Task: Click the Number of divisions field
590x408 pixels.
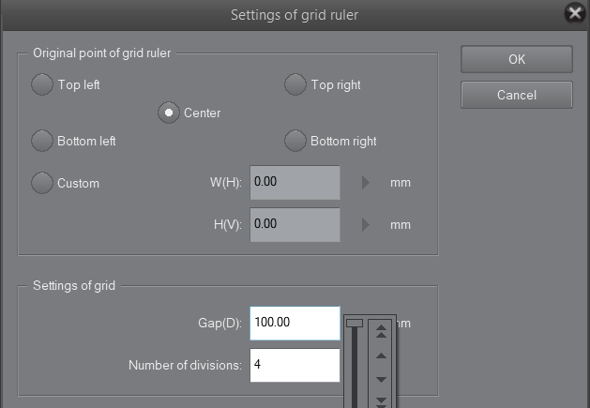Action: pos(295,365)
